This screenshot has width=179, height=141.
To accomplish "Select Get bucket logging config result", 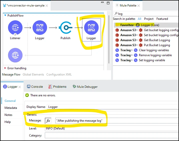I will pyautogui.click(x=146, y=30).
